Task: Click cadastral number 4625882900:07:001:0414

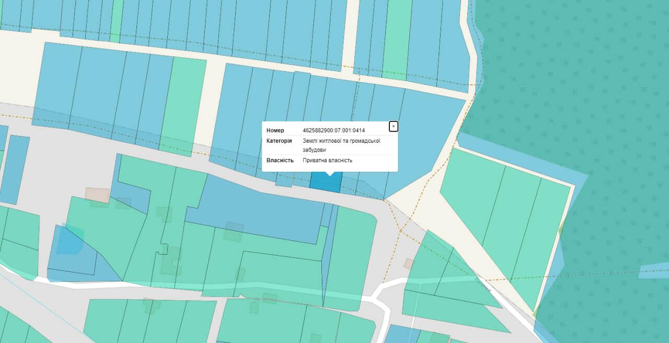Action: tap(333, 130)
